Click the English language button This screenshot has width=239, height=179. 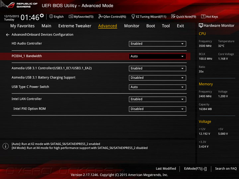[x=56, y=17]
